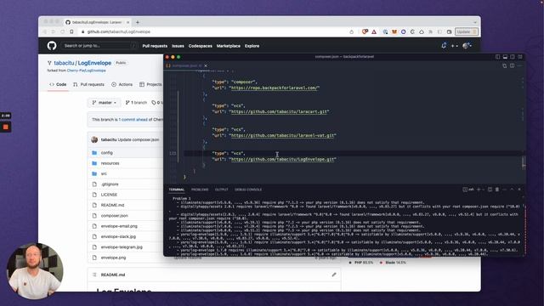The width and height of the screenshot is (544, 306).
Task: Open the src folder
Action: (104, 173)
